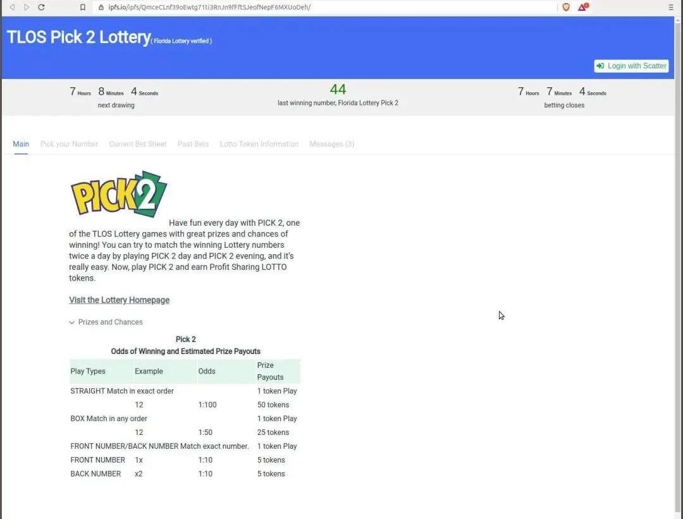
Task: Click 'Florida Lottery verified' subtitle text
Action: coord(182,41)
